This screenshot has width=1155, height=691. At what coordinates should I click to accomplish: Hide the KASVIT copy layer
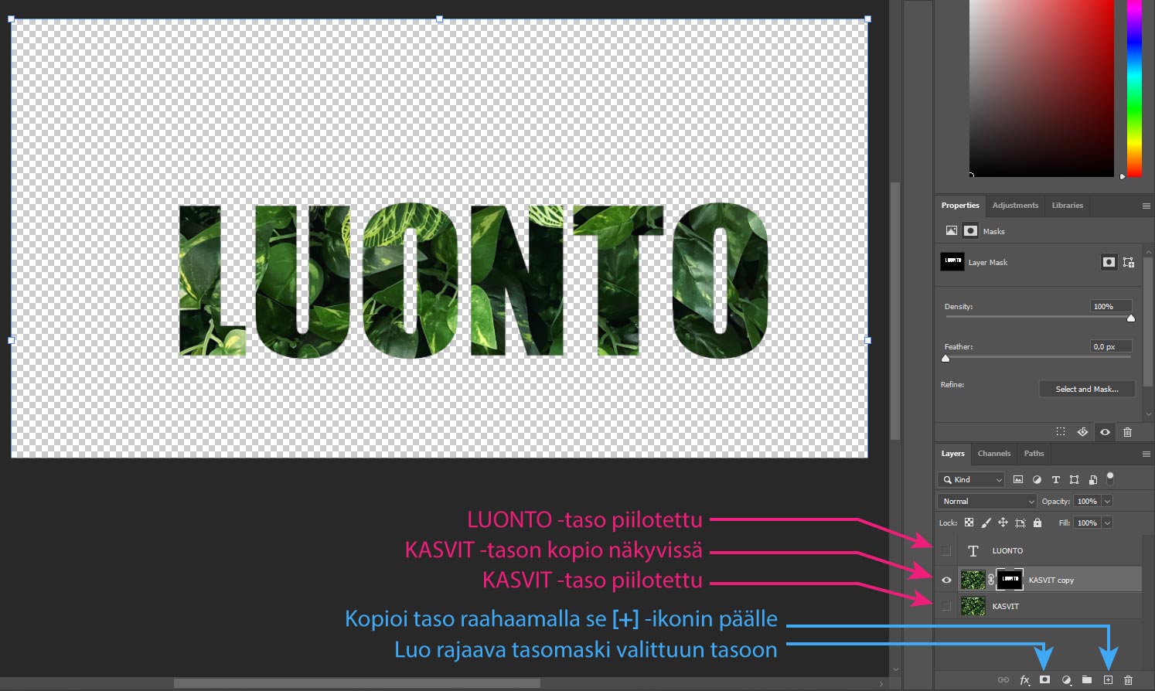tap(945, 580)
